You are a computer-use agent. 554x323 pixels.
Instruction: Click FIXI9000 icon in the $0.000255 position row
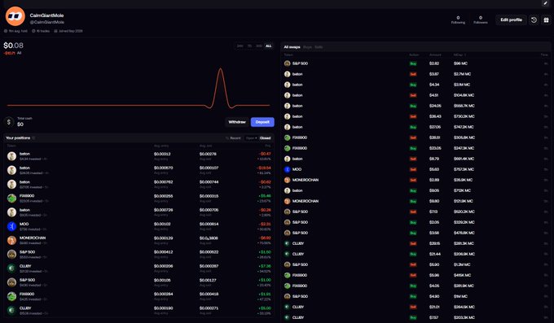[x=11, y=199]
